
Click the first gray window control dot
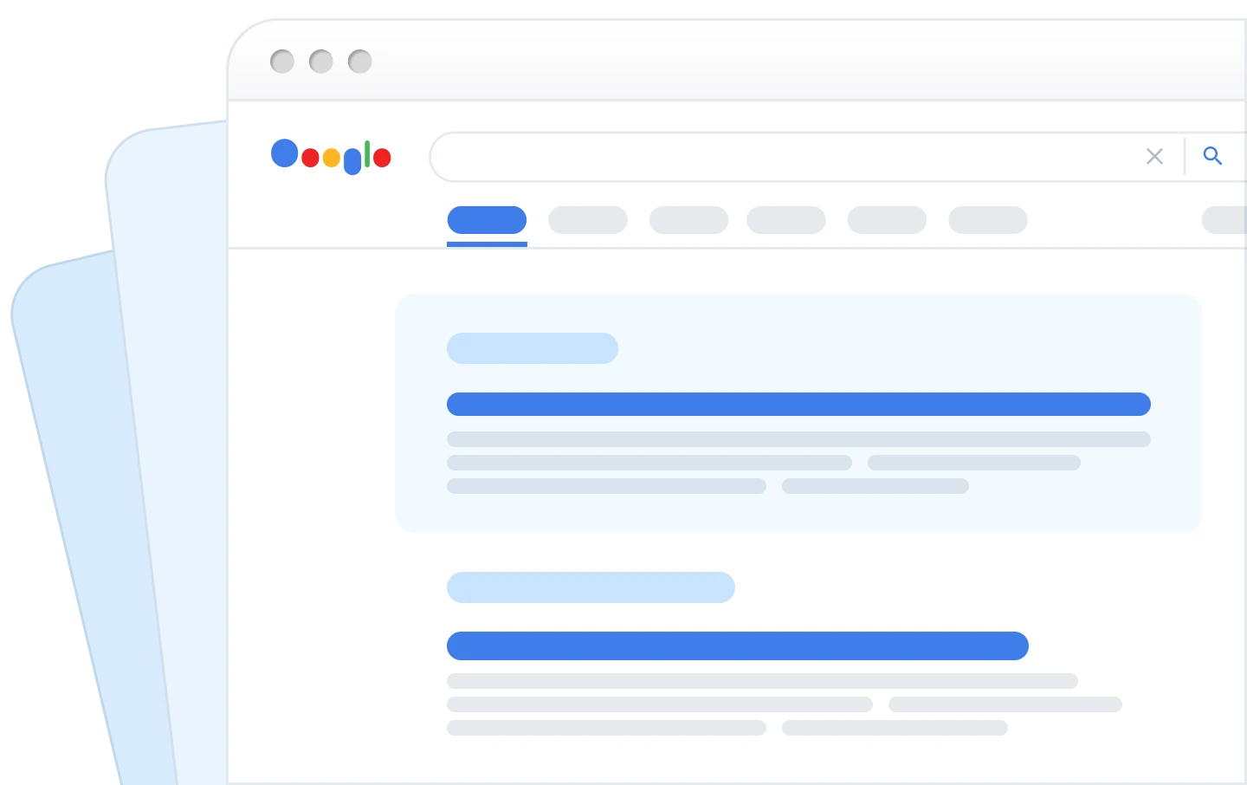pos(282,62)
